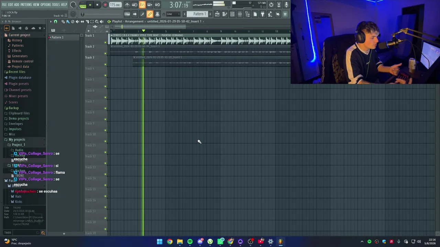Screen dimensions: 440x247
Task: Open the TOOLS menu
Action: pos(56,4)
